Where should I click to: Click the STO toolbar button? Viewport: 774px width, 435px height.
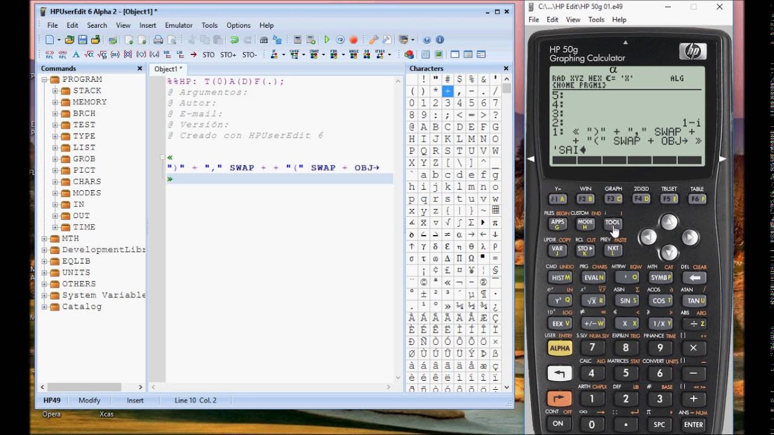click(208, 54)
